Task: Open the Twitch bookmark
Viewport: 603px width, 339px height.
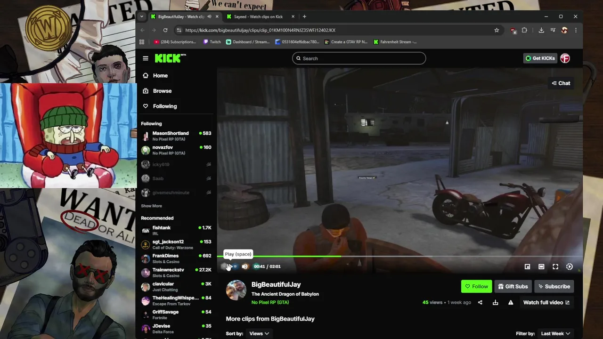Action: click(212, 42)
